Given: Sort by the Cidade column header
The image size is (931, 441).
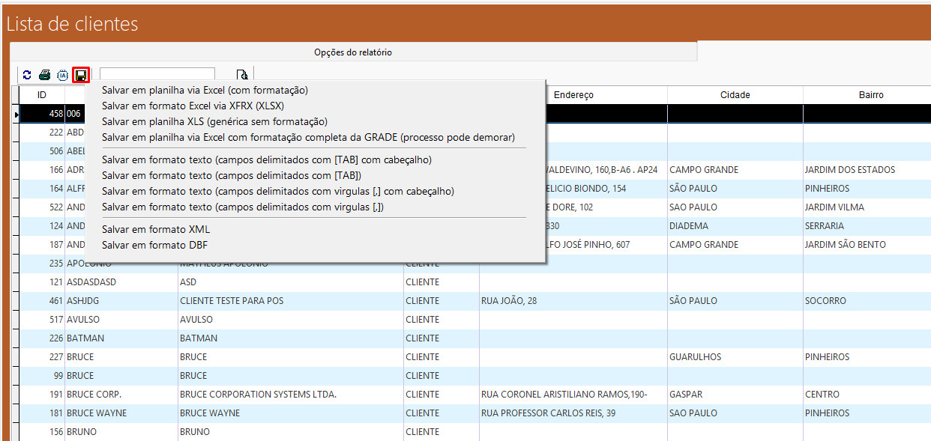Looking at the screenshot, I should tap(735, 95).
